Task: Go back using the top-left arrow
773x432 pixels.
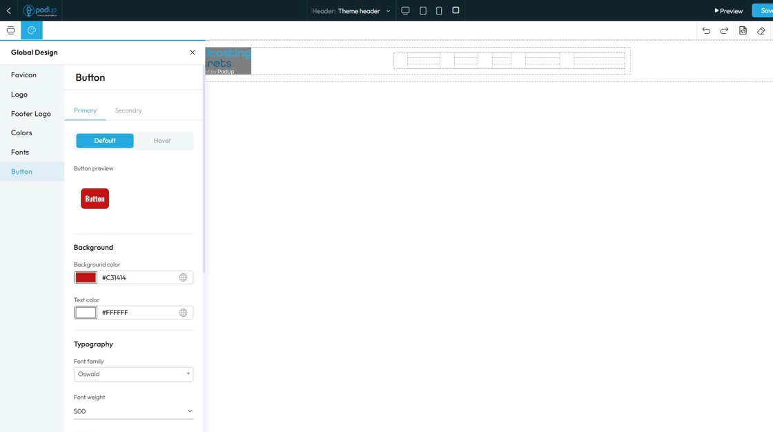Action: (x=9, y=10)
